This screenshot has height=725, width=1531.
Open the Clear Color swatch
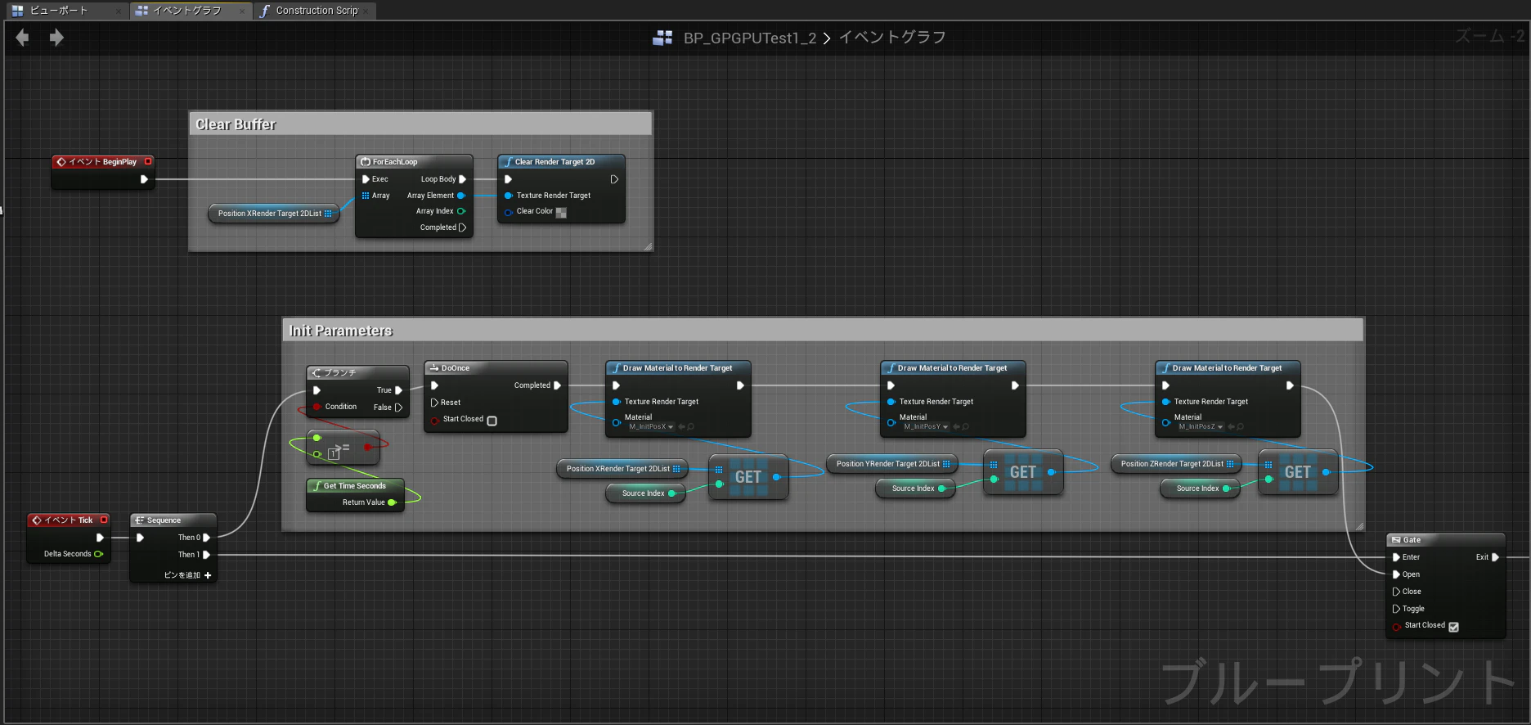tap(561, 212)
